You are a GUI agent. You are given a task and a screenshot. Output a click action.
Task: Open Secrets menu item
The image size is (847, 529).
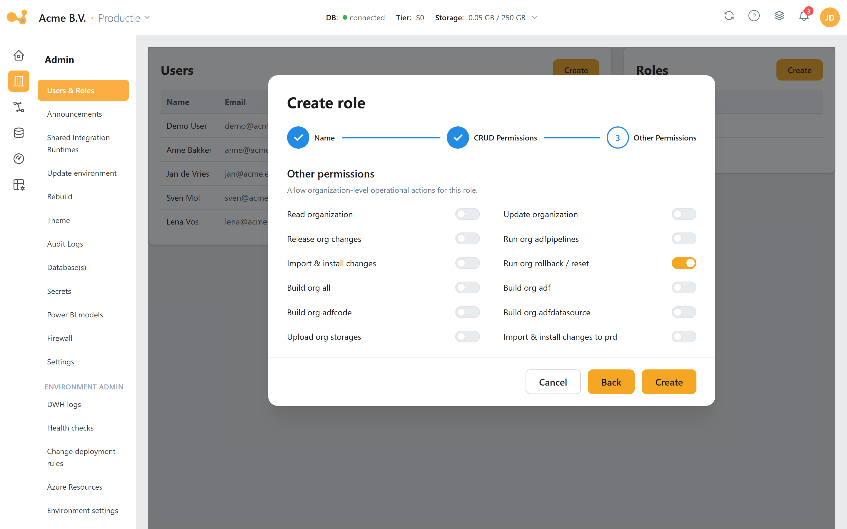tap(83, 291)
